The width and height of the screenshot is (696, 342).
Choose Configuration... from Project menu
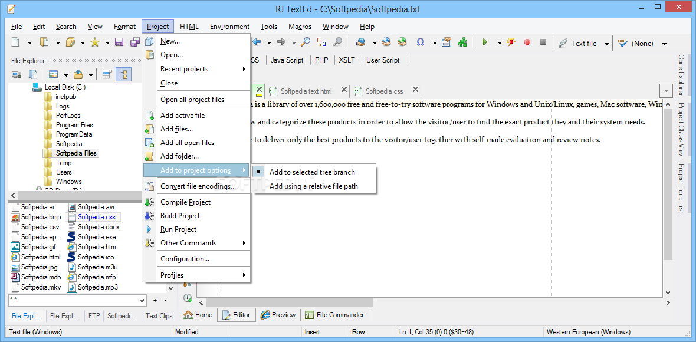(185, 259)
